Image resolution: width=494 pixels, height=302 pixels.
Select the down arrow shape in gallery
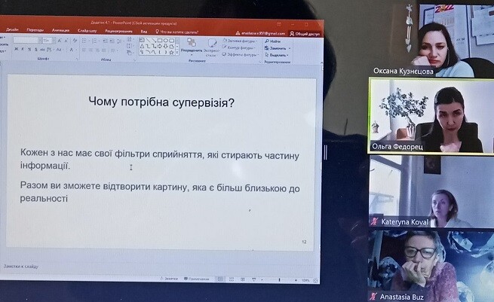(165, 46)
